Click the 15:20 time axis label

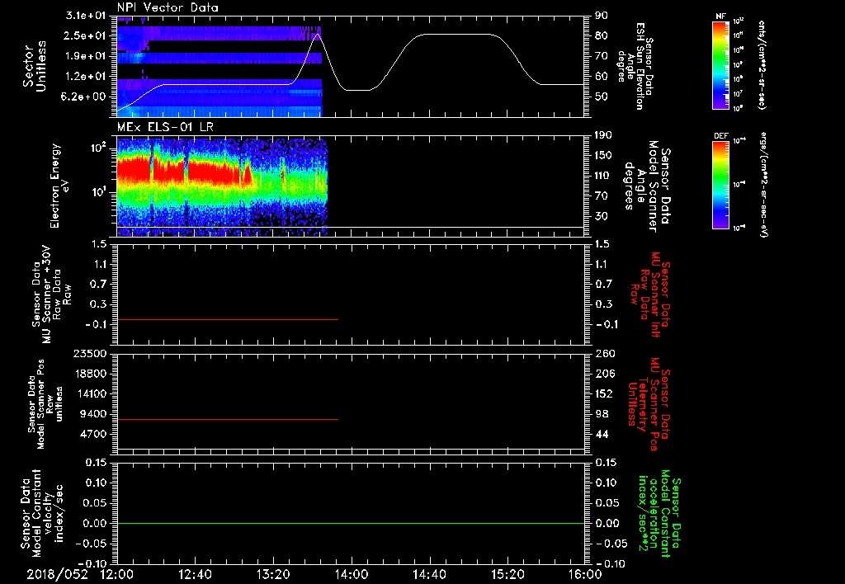tap(508, 574)
